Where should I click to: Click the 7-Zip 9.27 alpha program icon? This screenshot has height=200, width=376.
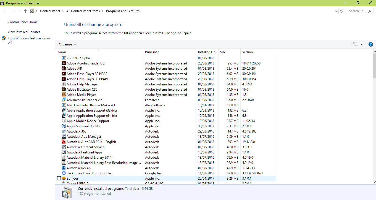(x=63, y=58)
